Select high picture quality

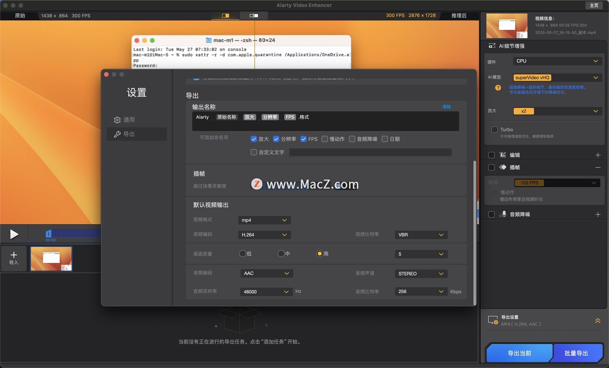tap(319, 253)
